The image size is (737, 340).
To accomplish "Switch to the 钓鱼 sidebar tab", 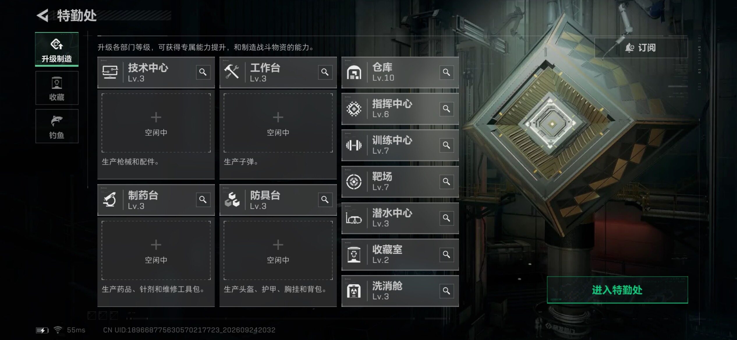I will point(57,126).
